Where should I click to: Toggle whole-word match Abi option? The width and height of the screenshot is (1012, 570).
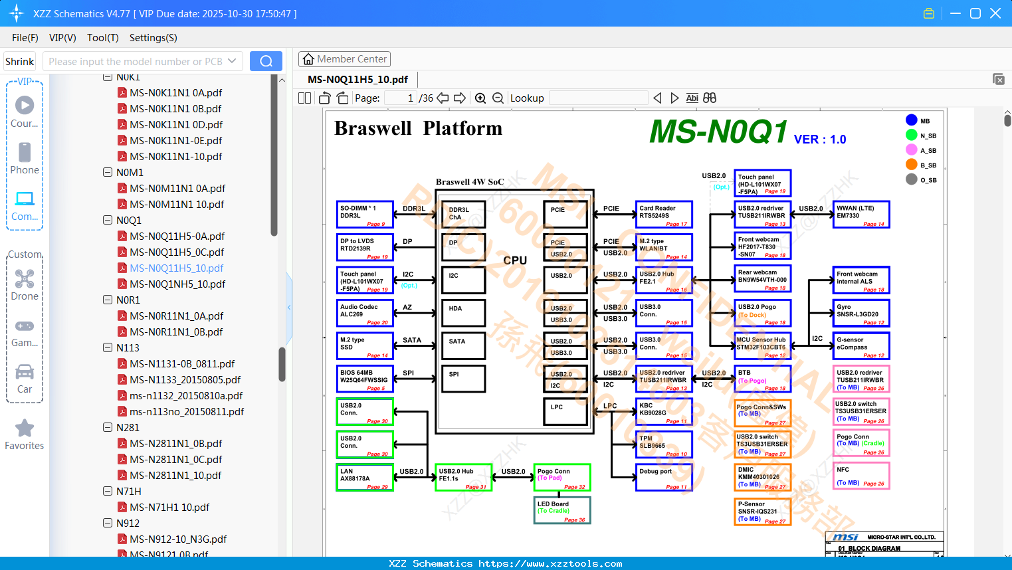pos(692,98)
